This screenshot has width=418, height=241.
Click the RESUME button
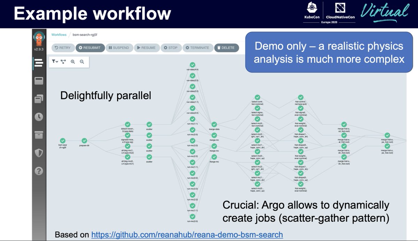click(x=146, y=48)
